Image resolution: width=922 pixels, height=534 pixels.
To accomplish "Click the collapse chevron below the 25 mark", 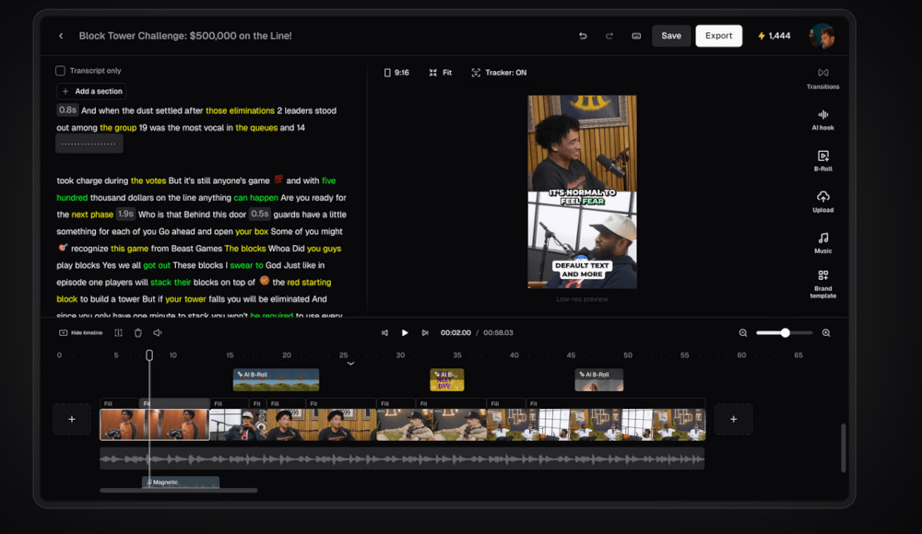I will [x=350, y=364].
